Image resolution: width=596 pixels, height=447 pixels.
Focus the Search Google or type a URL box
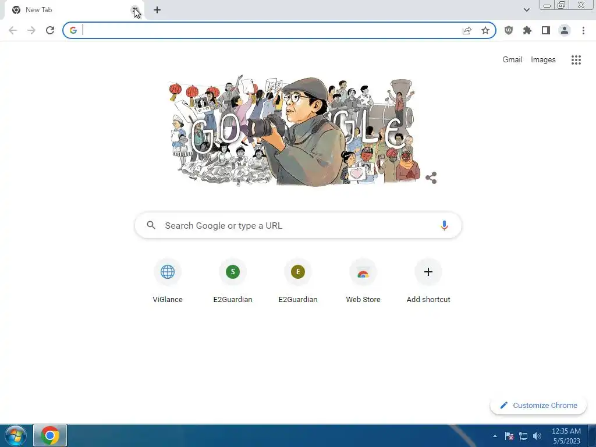click(x=298, y=225)
